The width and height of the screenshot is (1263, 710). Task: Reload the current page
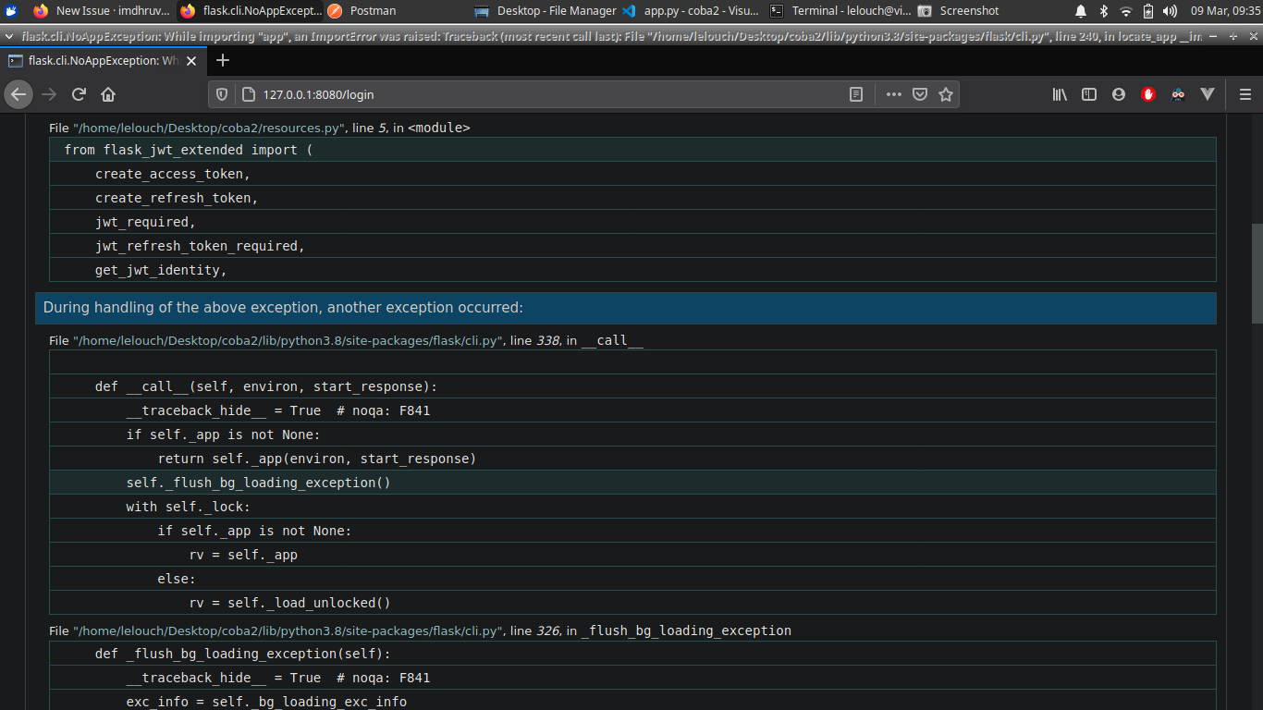click(x=79, y=94)
